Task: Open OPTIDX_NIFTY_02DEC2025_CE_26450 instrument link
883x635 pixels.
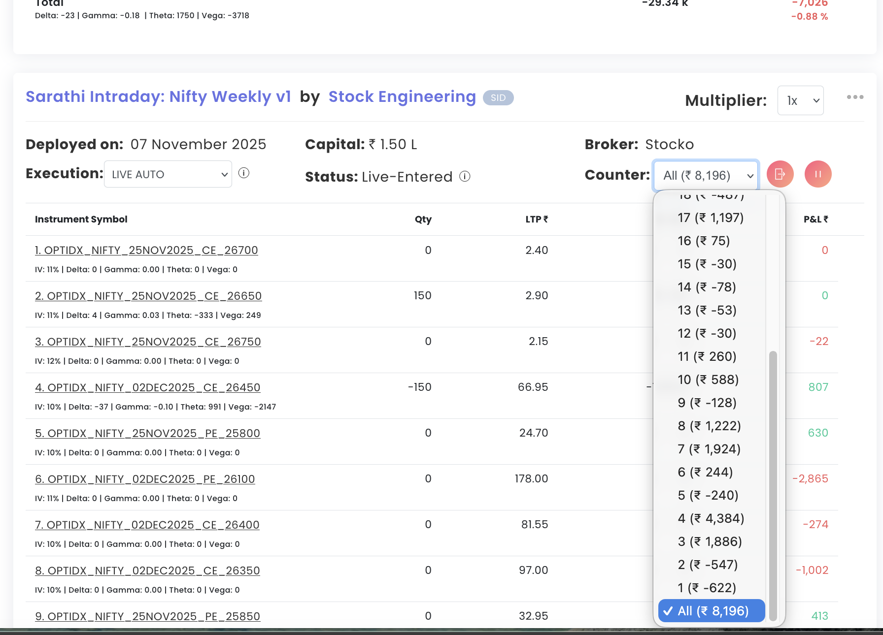Action: click(x=147, y=387)
